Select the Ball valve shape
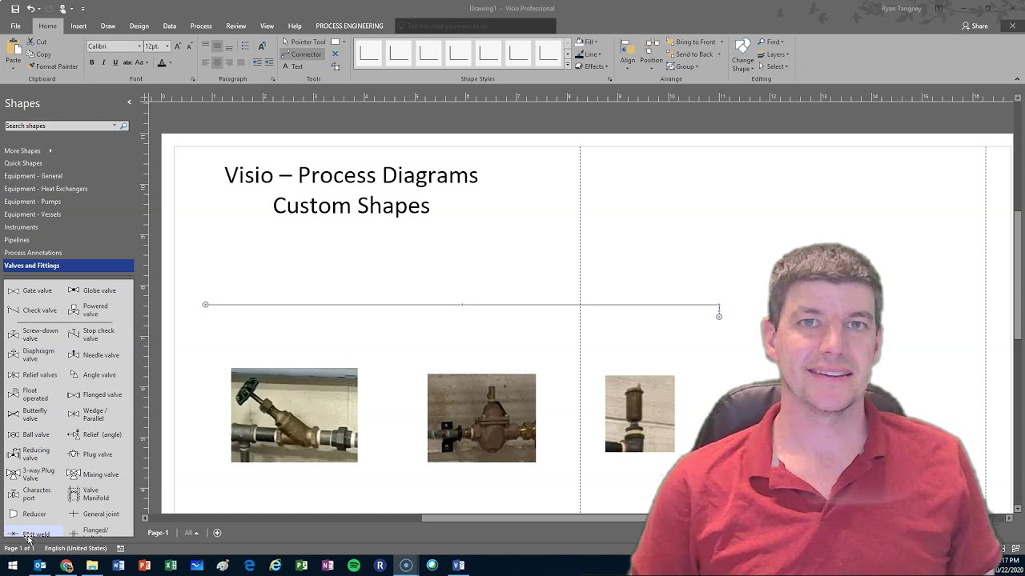 (30, 434)
